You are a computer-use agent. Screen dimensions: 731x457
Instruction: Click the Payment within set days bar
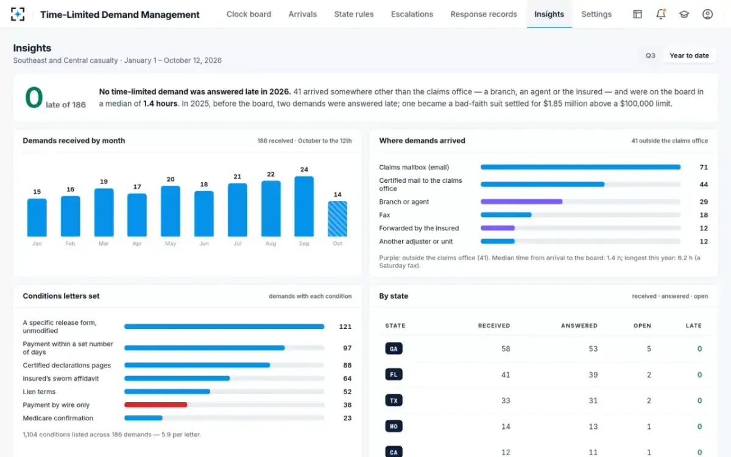205,348
